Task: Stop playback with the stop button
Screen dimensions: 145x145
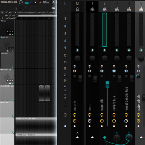Action: coord(35,2)
